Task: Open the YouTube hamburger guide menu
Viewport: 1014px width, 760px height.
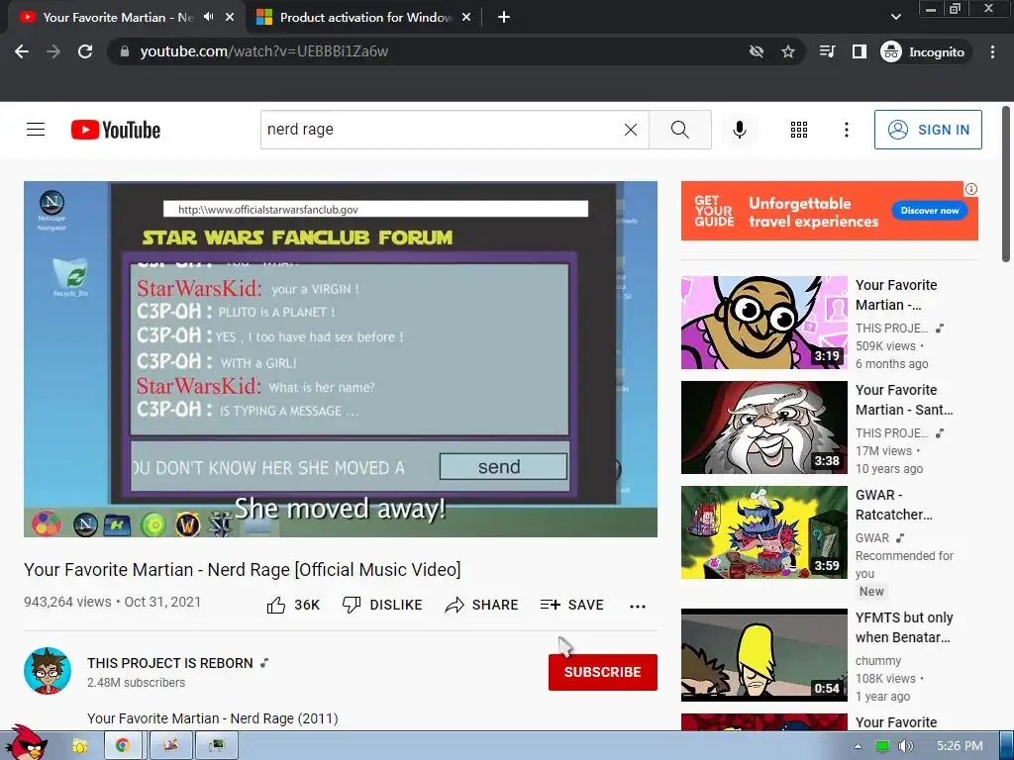Action: pyautogui.click(x=36, y=130)
